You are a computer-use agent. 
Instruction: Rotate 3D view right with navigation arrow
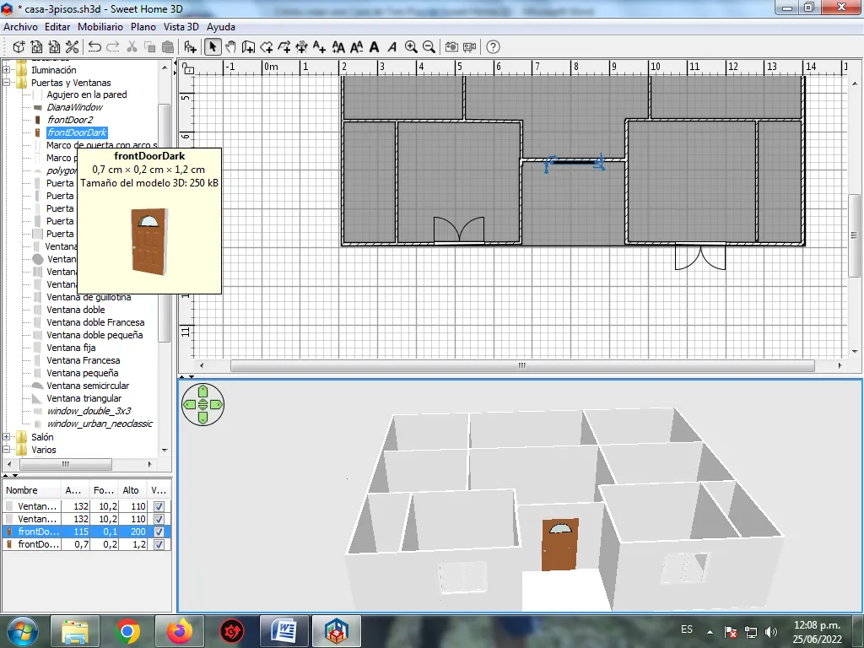point(215,404)
